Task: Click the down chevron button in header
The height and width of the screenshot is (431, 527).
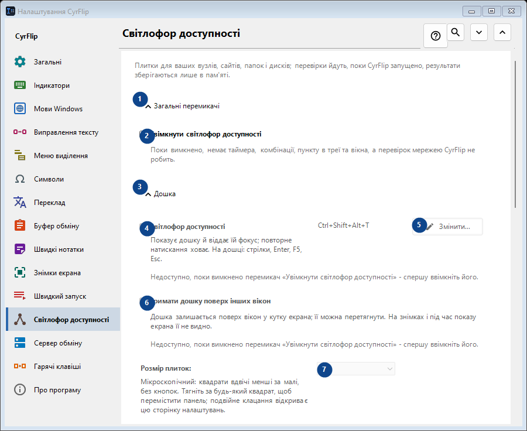Action: [479, 32]
